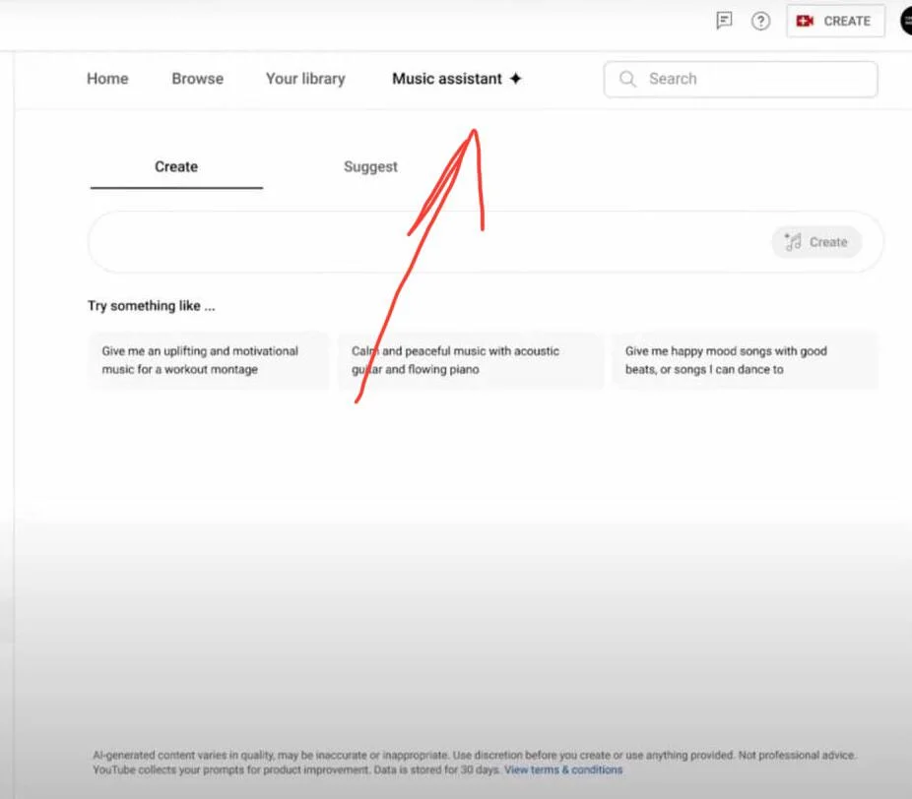Select the Music assistant tab
Image resolution: width=912 pixels, height=799 pixels.
[x=457, y=79]
